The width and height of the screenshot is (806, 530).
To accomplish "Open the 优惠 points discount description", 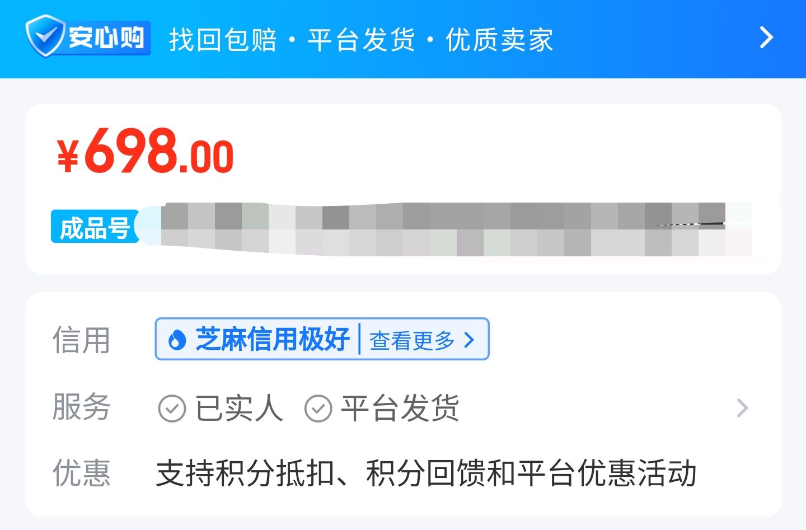I will (x=426, y=473).
